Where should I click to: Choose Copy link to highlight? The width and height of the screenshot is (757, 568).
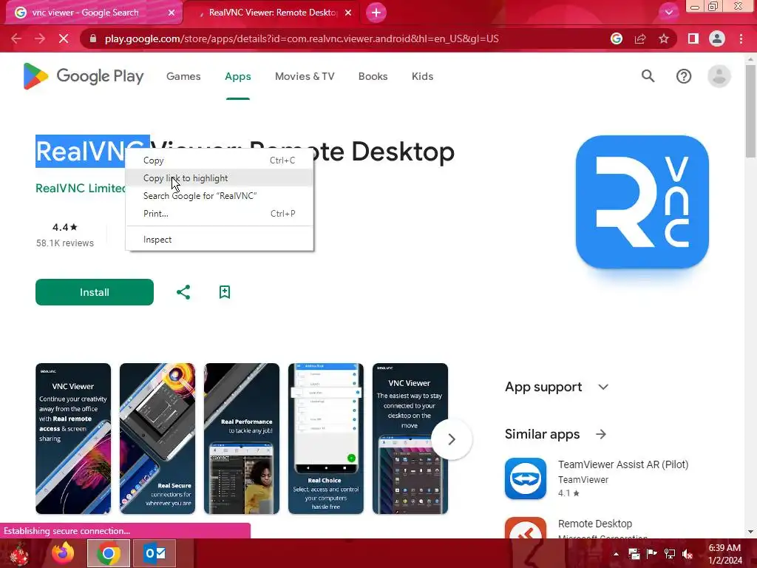pyautogui.click(x=219, y=178)
